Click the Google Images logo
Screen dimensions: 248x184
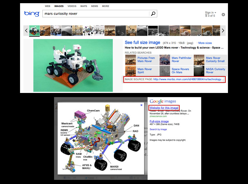coord(162,102)
